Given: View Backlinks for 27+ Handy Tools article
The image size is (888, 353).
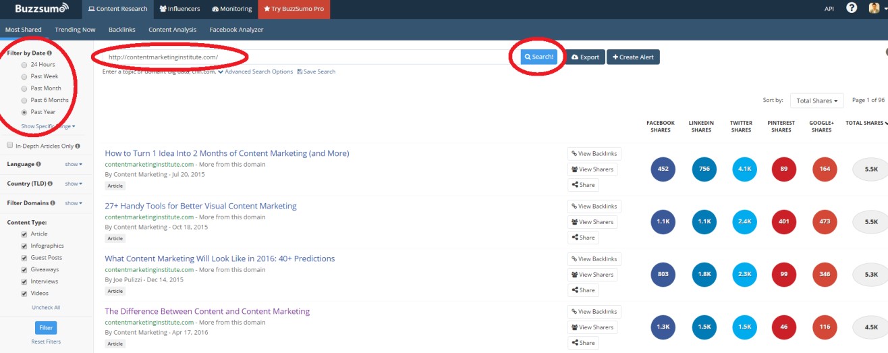Looking at the screenshot, I should pos(594,207).
